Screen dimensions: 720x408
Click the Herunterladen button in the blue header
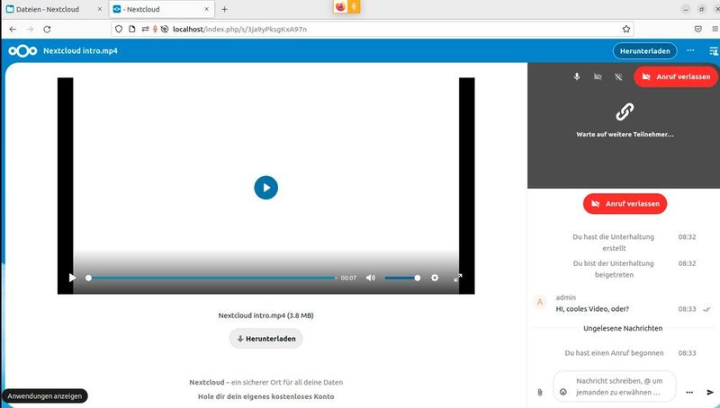(x=644, y=51)
